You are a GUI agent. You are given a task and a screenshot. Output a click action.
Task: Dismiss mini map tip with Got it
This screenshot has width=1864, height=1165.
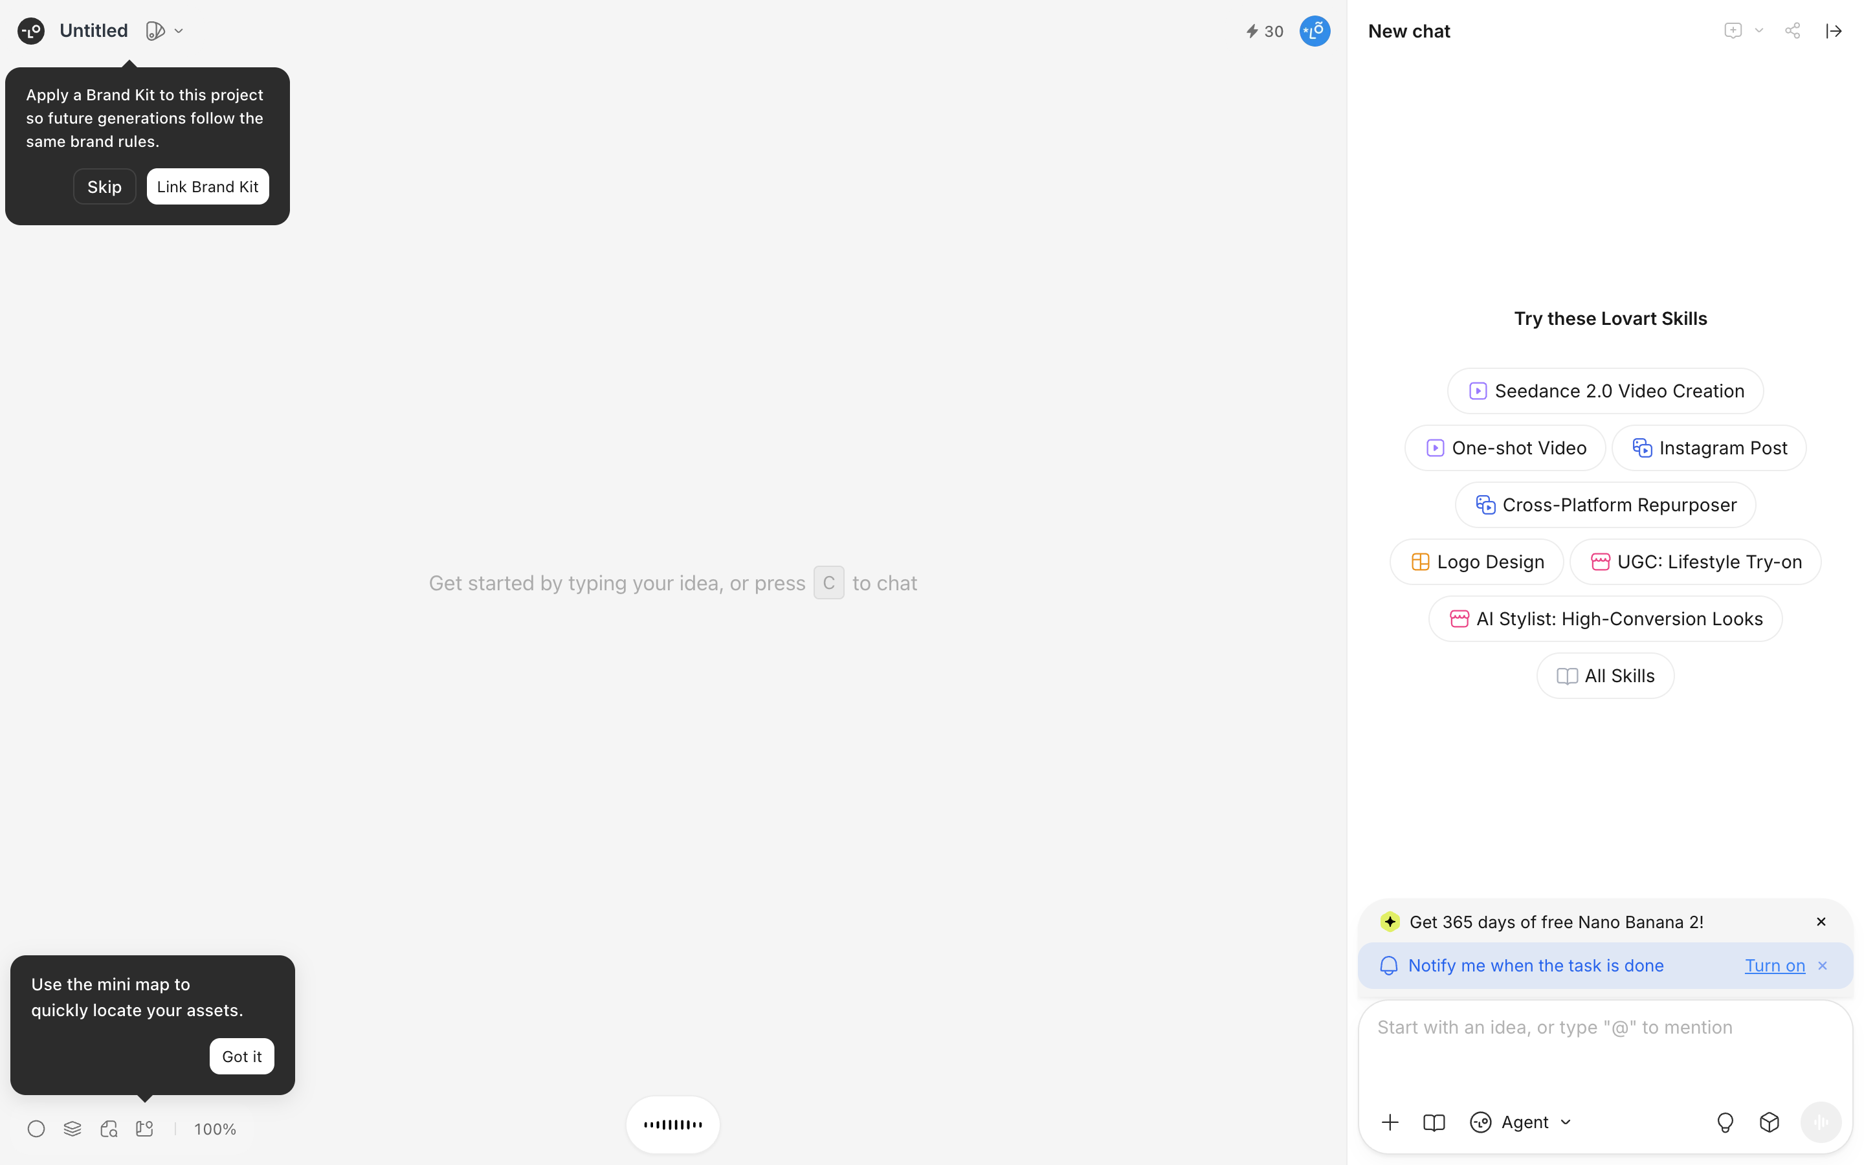(x=242, y=1056)
